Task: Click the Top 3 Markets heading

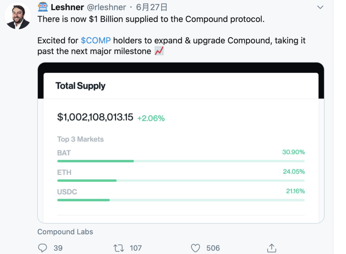Action: coord(80,139)
